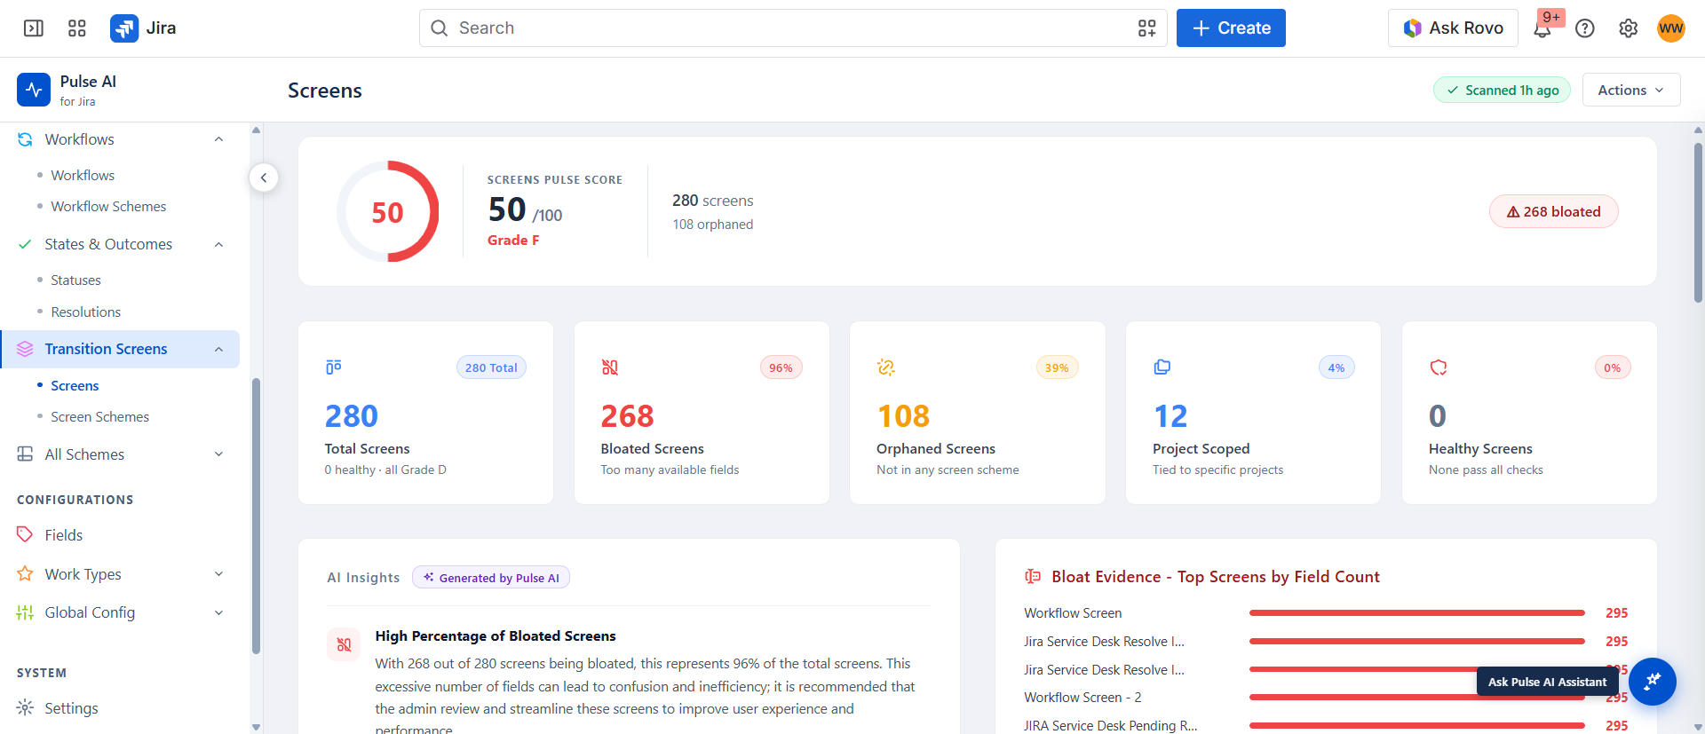
Task: Open Workflow Schemes in the sidebar
Action: [x=108, y=207]
